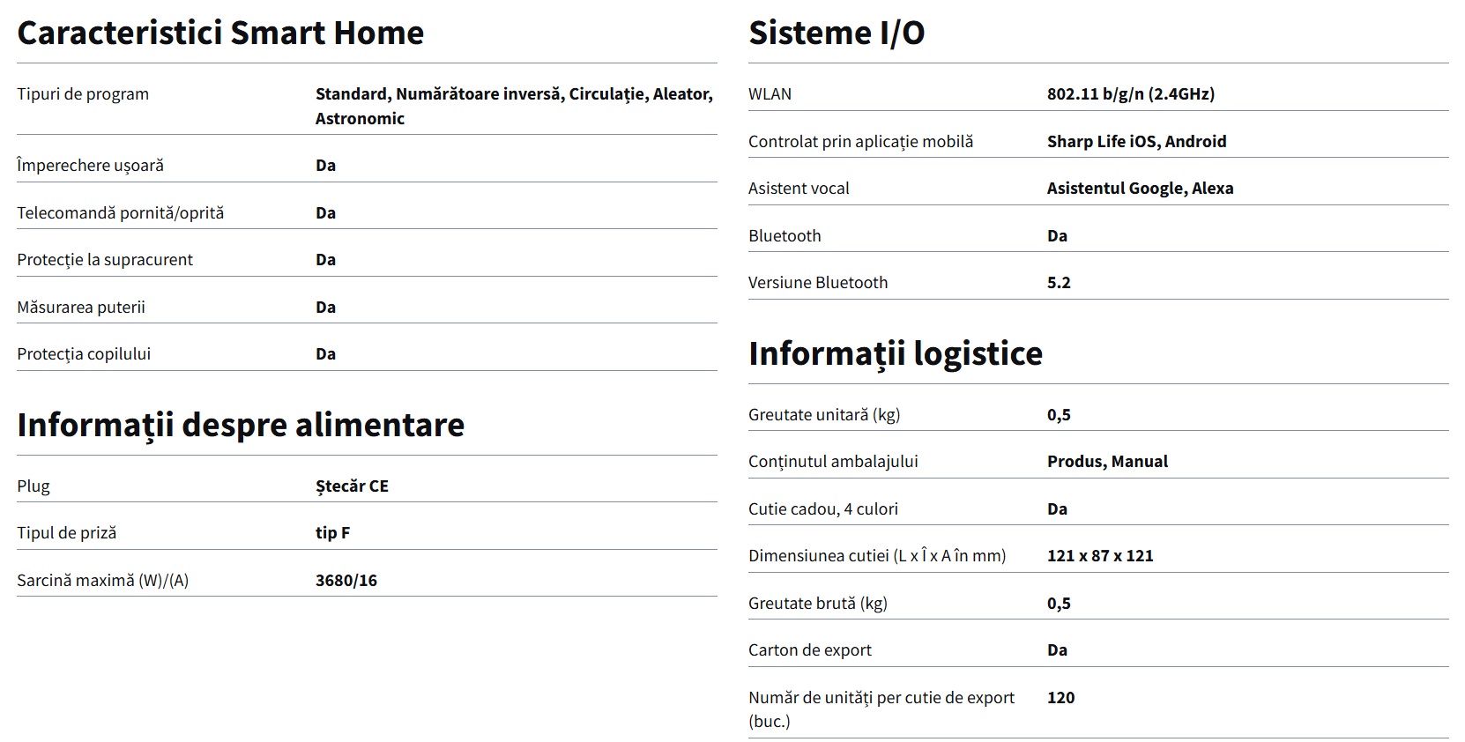Click the Împerechere ușoară row label
This screenshot has height=742, width=1465.
pos(90,166)
